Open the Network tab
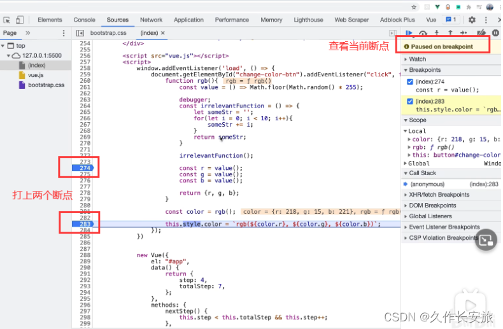 pos(151,20)
